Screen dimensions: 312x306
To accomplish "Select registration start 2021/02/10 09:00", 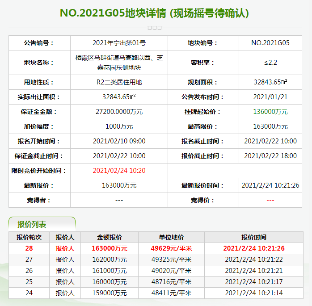I will click(119, 141).
